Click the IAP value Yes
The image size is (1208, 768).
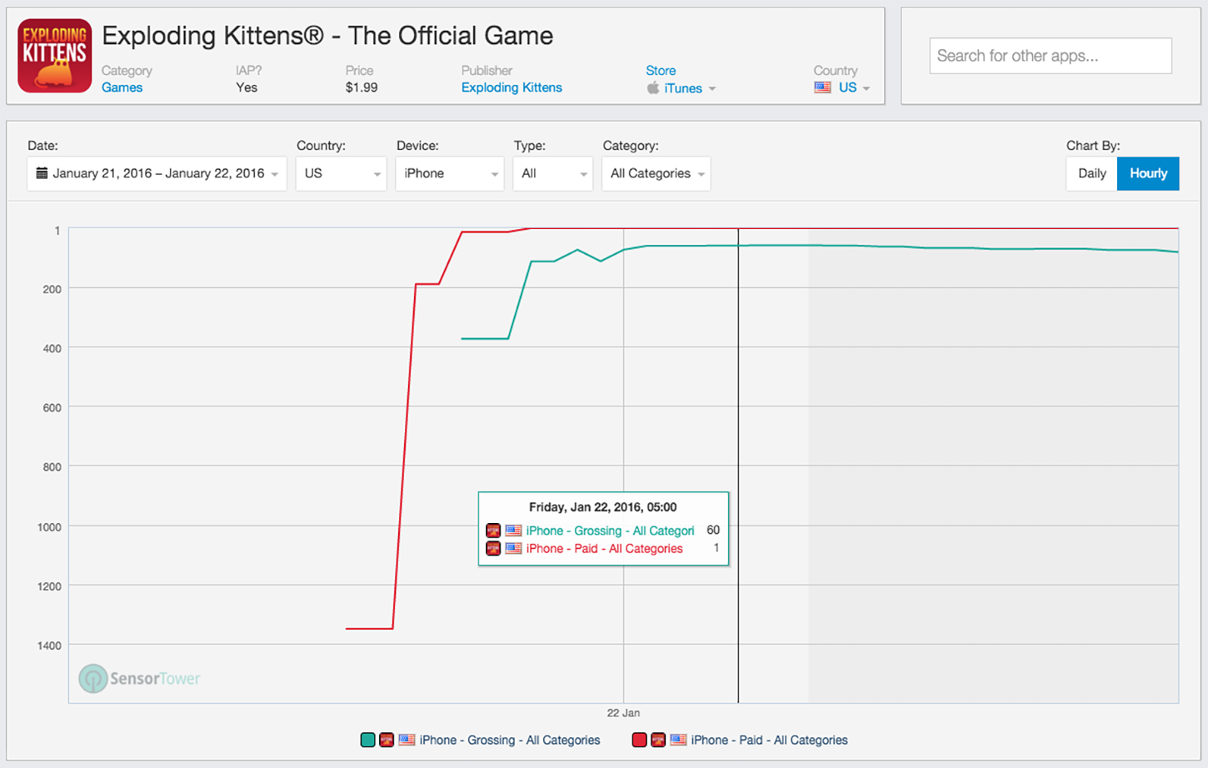[x=247, y=87]
